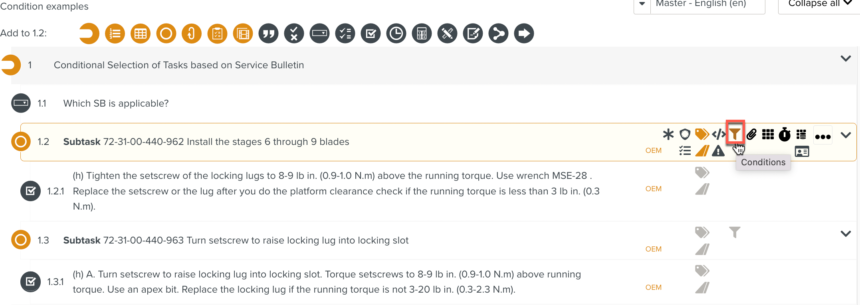Open the code editor icon on subtask 1.2
Screen dimensions: 860x305
[x=719, y=135]
